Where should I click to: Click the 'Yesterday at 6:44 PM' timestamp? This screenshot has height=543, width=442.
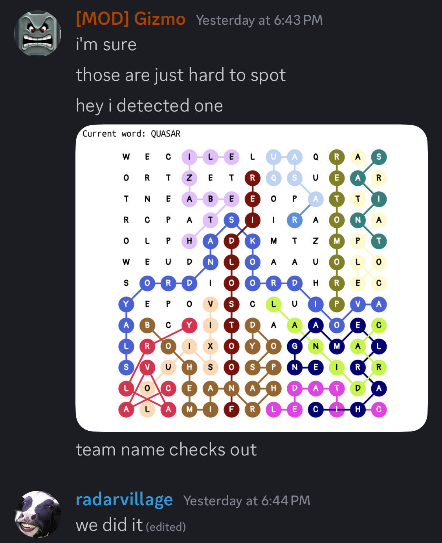247,501
